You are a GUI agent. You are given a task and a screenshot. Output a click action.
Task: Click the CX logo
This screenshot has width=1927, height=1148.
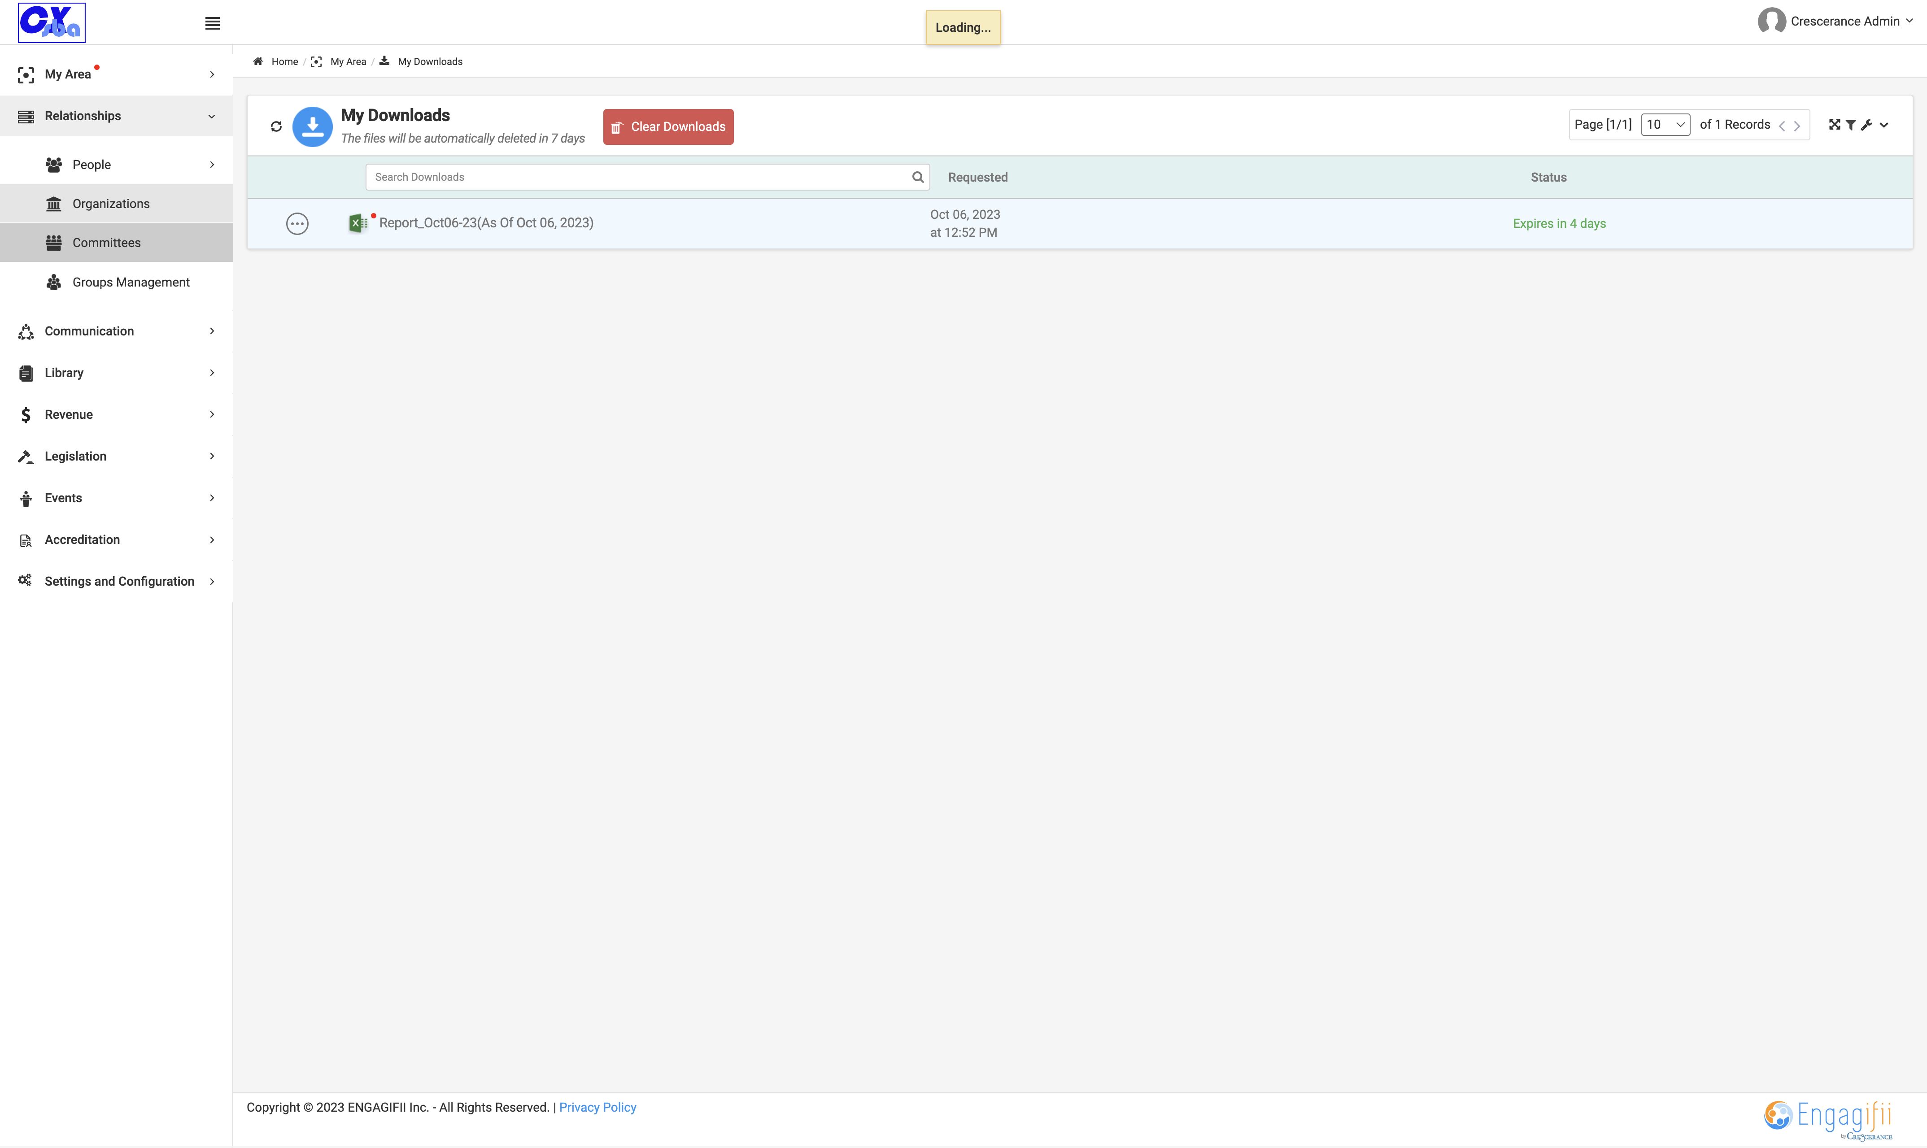click(x=52, y=22)
